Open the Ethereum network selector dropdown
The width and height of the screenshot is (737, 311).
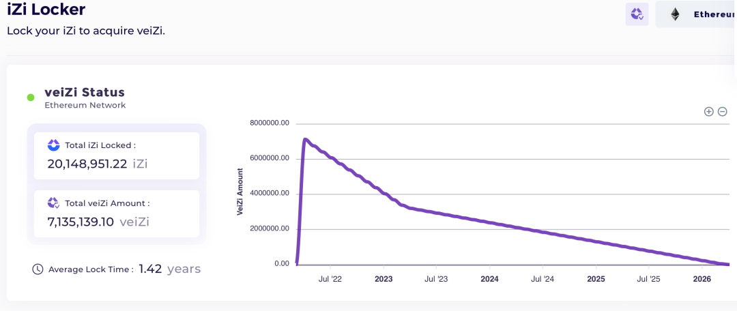[x=696, y=14]
